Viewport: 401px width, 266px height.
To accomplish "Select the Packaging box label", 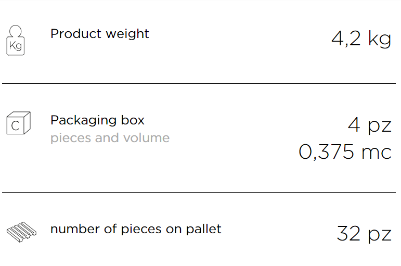I will (x=97, y=120).
